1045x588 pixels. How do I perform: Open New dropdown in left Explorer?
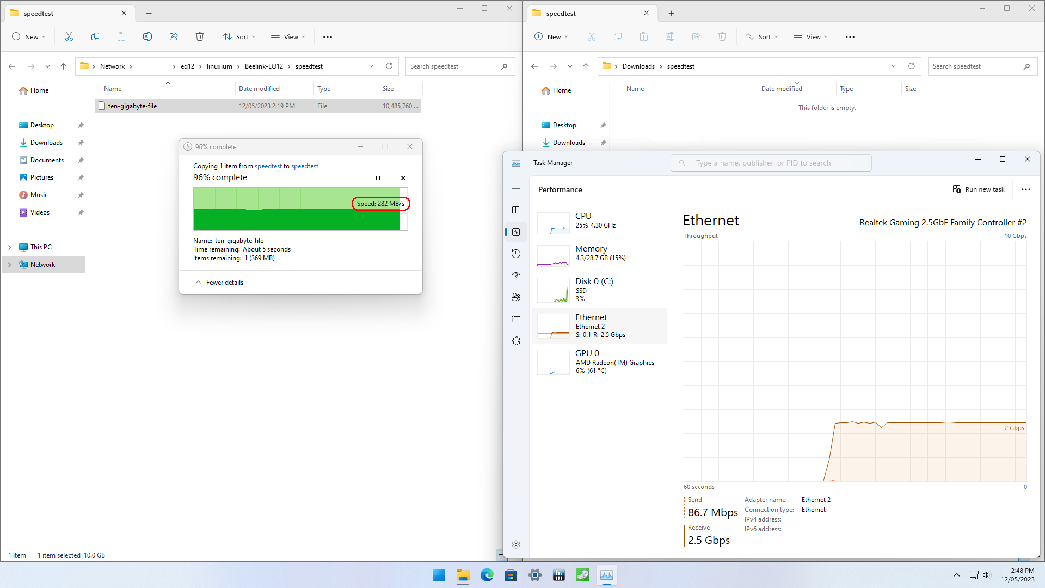tap(28, 37)
